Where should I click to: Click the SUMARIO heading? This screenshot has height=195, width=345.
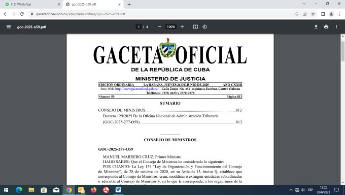click(x=170, y=103)
